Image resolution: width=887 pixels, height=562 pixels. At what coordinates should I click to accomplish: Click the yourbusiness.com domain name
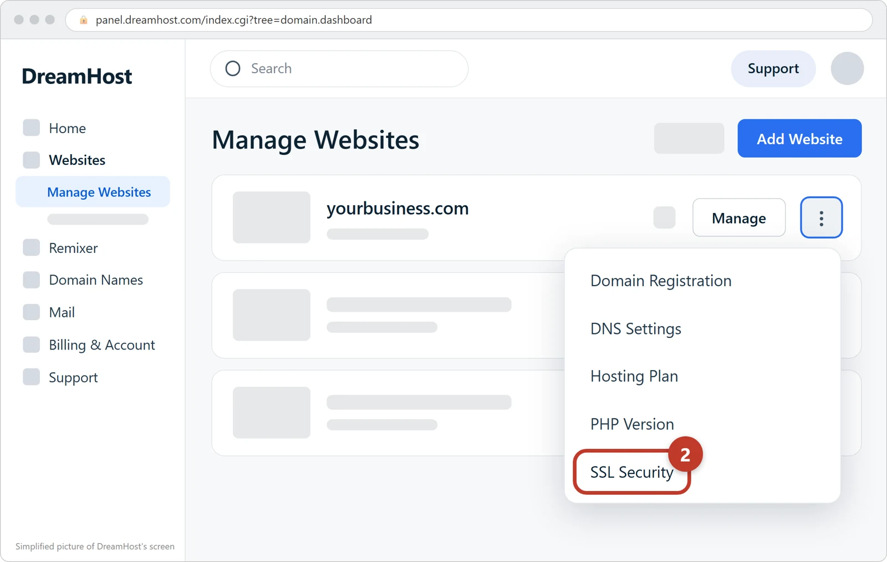click(x=397, y=209)
